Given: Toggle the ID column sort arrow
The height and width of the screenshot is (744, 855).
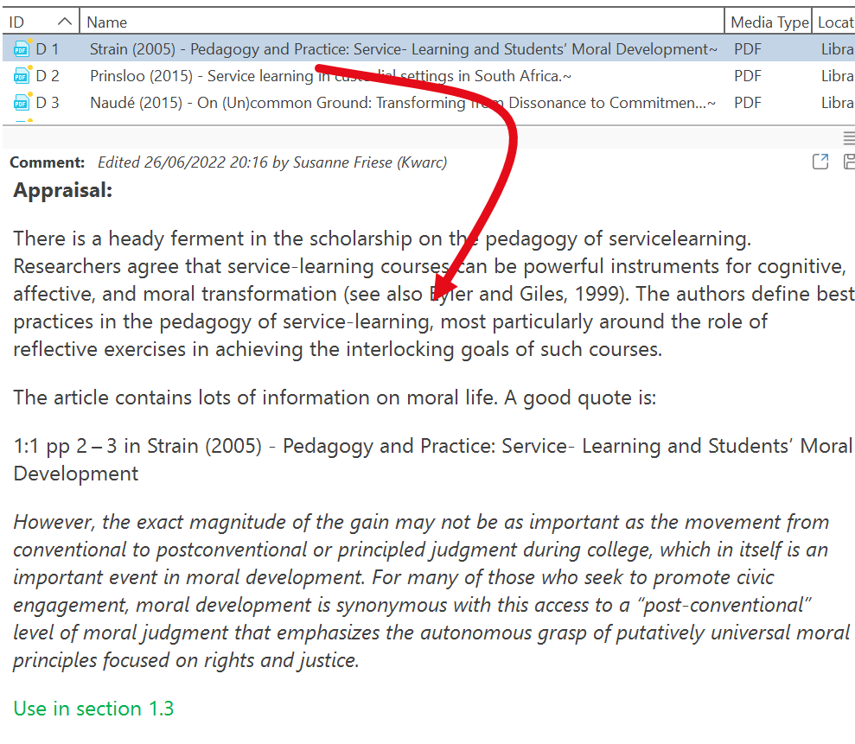Looking at the screenshot, I should click(65, 22).
